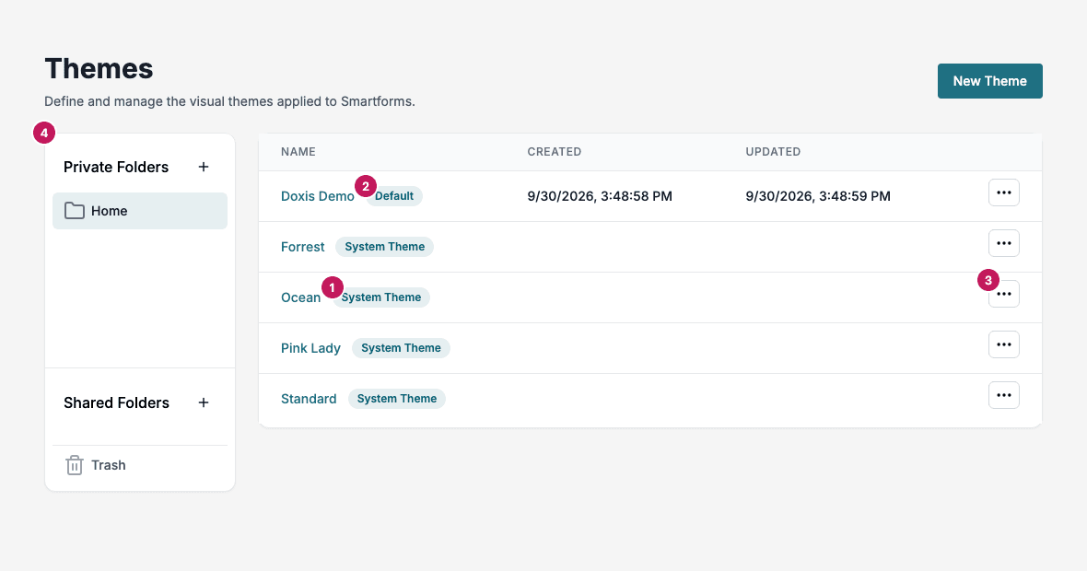The image size is (1087, 571).
Task: Create a New Theme
Action: (x=990, y=81)
